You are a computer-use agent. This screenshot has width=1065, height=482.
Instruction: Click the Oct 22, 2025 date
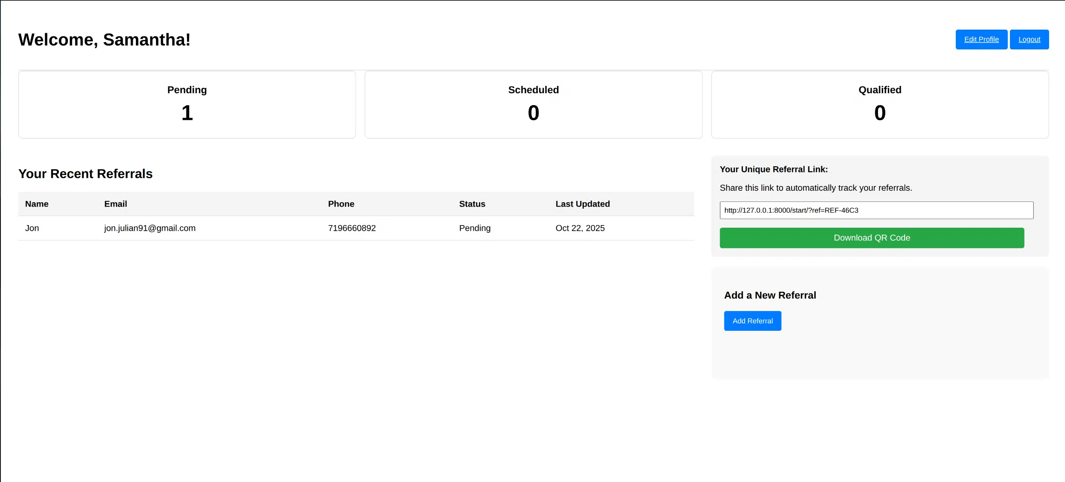click(x=580, y=228)
